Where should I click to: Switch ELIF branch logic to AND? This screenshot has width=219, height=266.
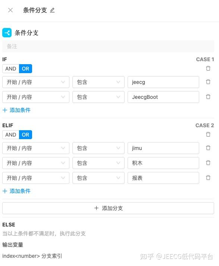click(x=11, y=135)
